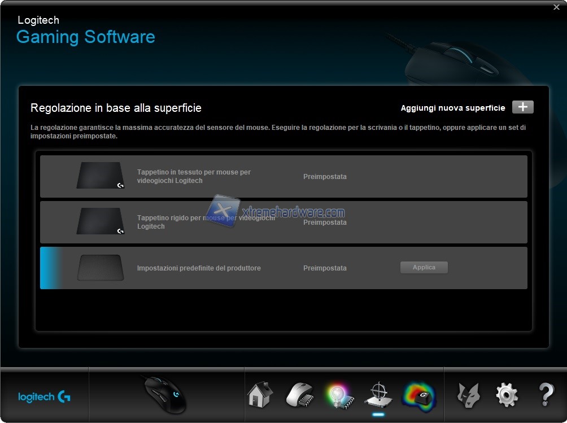The width and height of the screenshot is (567, 423).
Task: Click the hard mouse pad thumbnail
Action: [100, 221]
